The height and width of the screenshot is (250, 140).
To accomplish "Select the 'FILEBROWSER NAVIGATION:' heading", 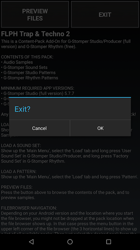I will pos(29,208).
